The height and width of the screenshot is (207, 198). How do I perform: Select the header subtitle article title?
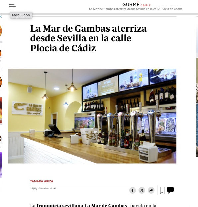click(135, 9)
